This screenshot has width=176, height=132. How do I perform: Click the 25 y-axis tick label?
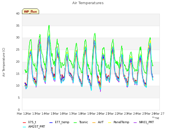point(18,50)
